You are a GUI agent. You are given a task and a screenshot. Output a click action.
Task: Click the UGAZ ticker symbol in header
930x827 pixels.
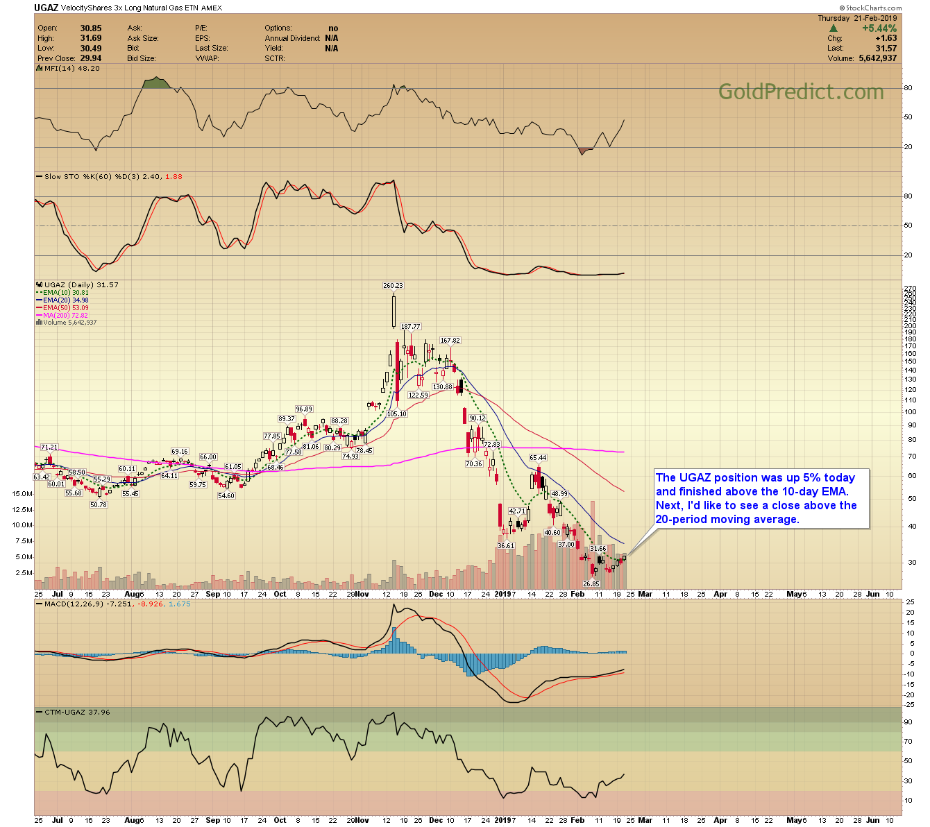pos(46,8)
